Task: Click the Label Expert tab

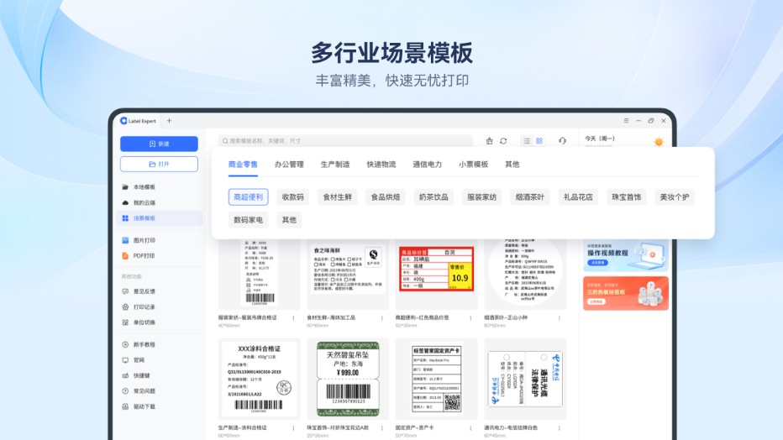Action: tap(139, 121)
